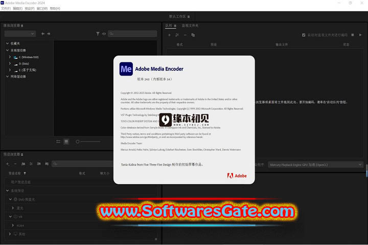Switch media browser to list view

point(58,141)
